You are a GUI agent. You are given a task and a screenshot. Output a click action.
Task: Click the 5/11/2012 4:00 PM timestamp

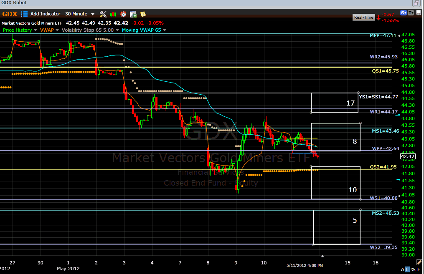[305, 265]
